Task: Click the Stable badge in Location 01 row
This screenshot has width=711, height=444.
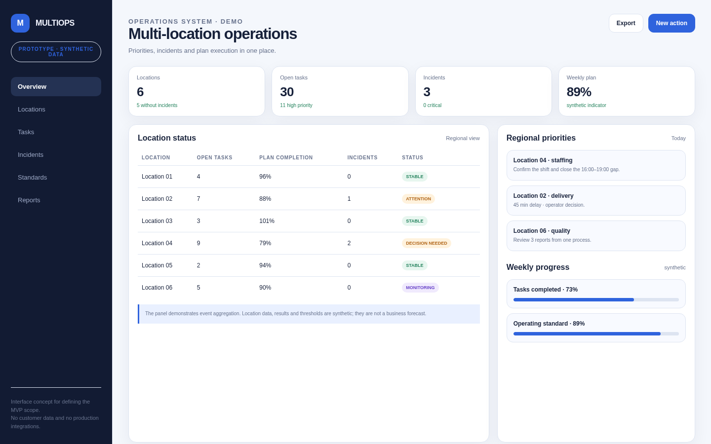Action: (x=415, y=177)
